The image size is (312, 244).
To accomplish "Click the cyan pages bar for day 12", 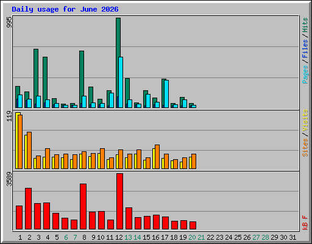I will point(121,82).
